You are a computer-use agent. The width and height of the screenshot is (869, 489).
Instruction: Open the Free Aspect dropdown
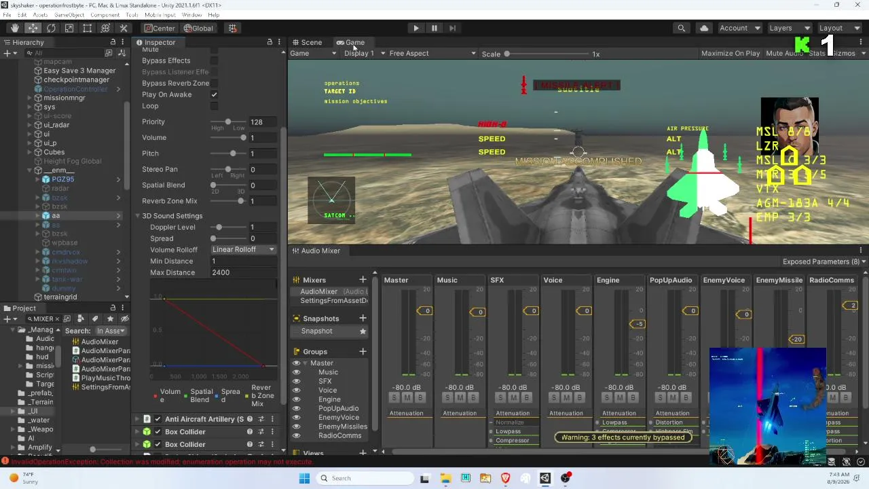pyautogui.click(x=432, y=53)
